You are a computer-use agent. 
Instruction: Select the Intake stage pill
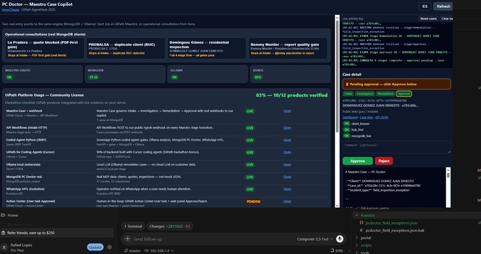tap(348, 94)
